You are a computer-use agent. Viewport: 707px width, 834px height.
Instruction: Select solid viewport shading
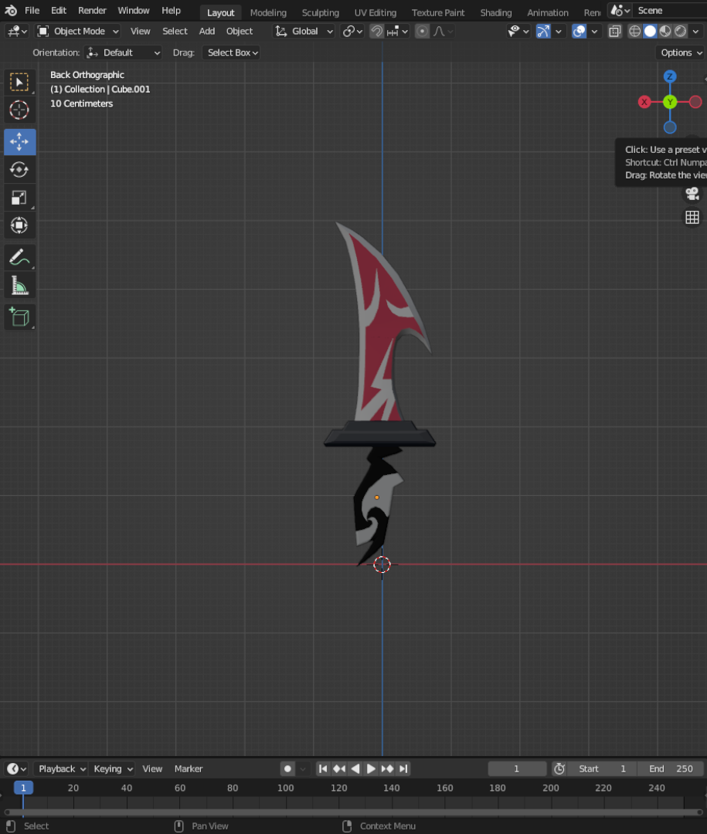(650, 32)
